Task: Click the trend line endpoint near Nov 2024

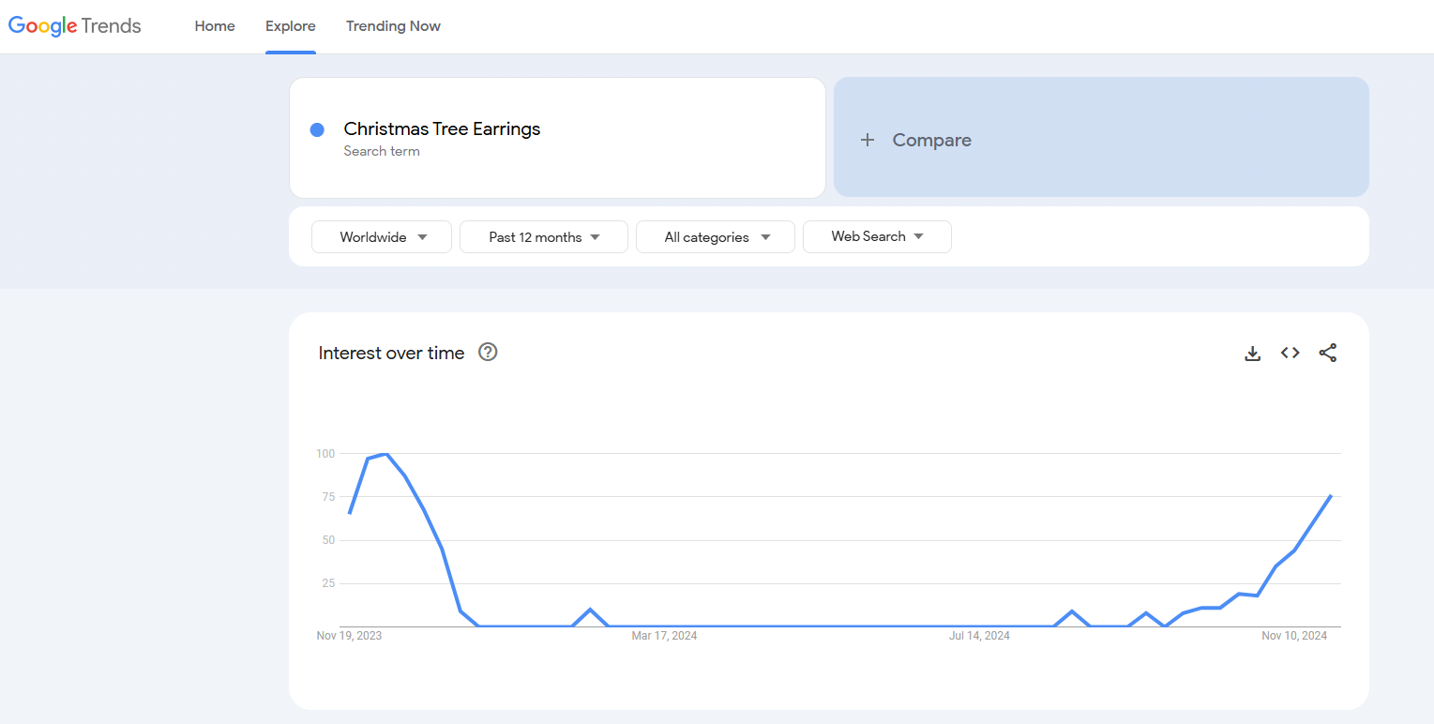Action: click(1331, 495)
